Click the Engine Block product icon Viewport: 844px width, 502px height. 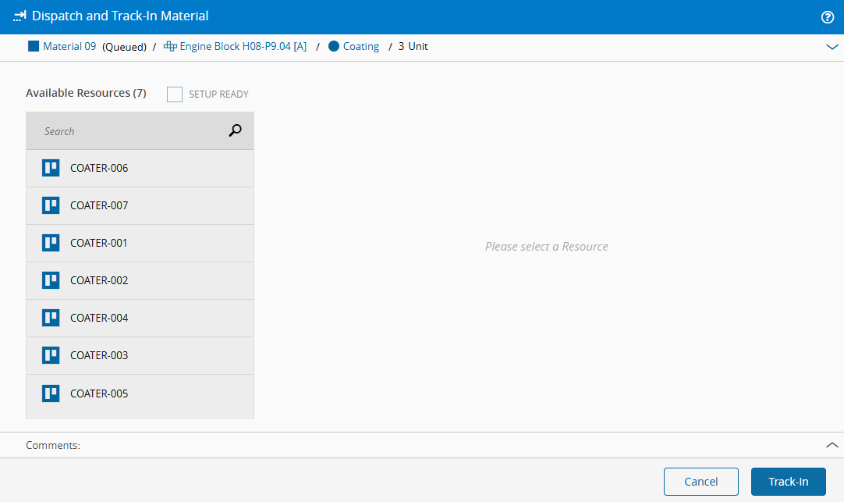point(170,46)
